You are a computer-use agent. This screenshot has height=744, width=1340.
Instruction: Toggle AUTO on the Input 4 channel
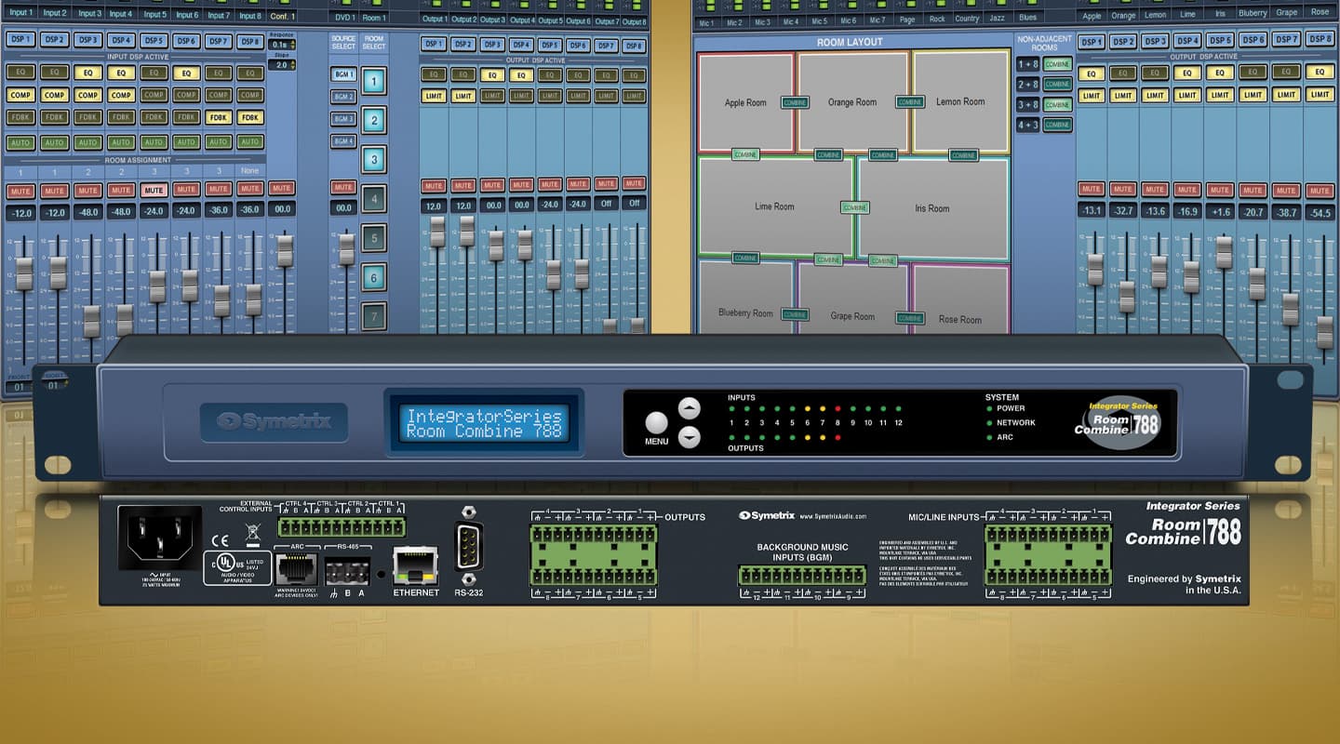tap(121, 142)
